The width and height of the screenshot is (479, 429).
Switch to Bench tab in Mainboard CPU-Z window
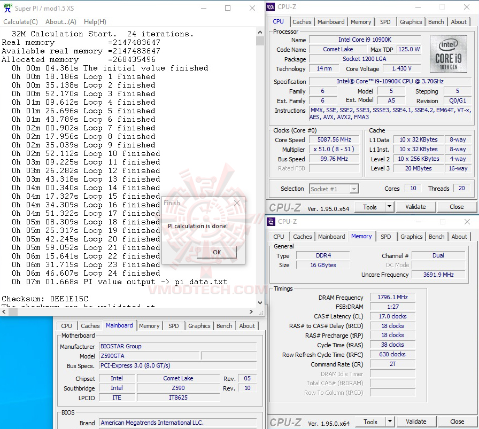[x=224, y=326]
